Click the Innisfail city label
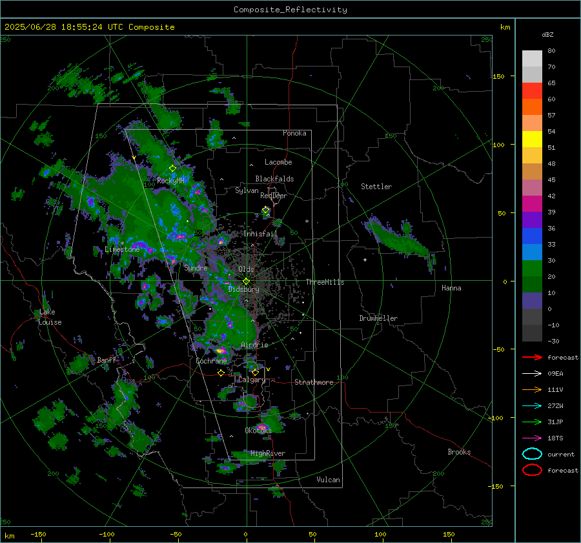581x543 pixels. pyautogui.click(x=261, y=234)
